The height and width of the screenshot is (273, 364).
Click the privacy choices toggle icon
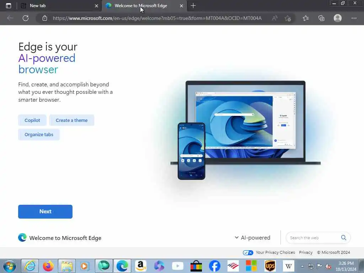pos(248,253)
